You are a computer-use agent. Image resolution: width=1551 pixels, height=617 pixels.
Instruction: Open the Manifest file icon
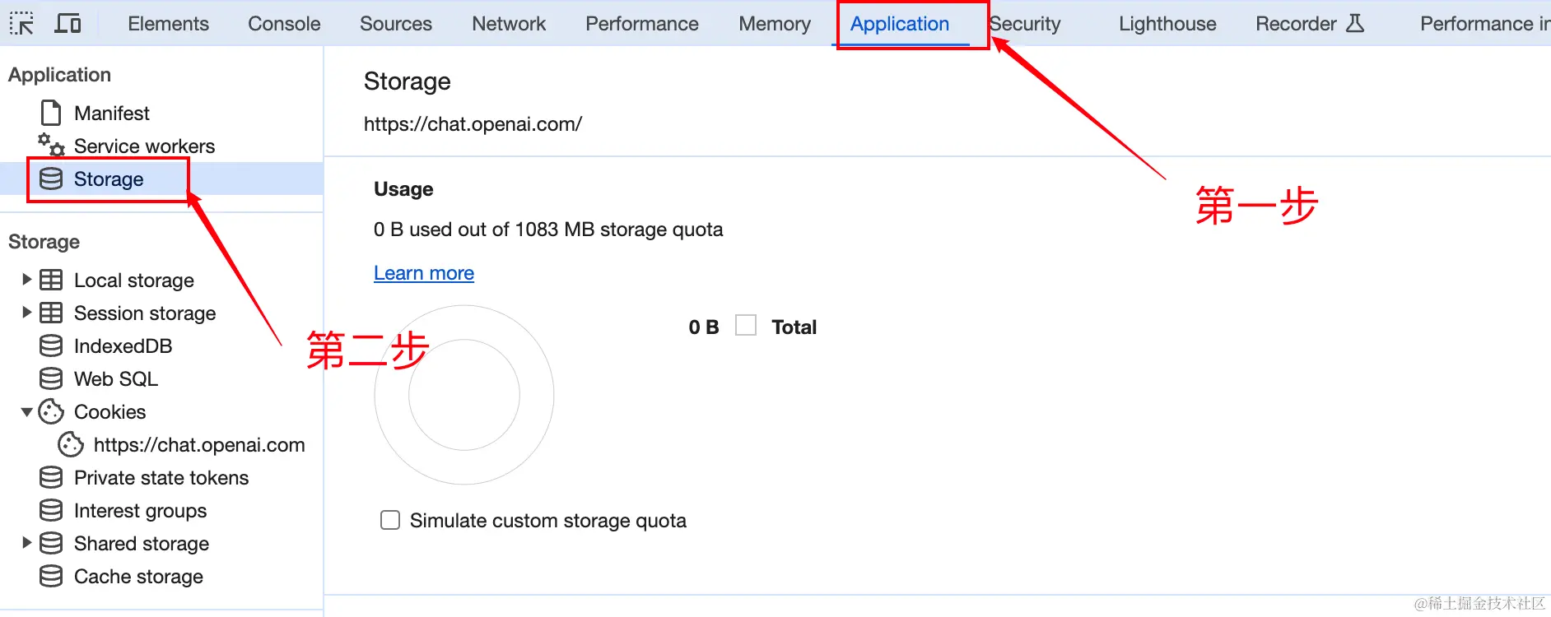51,113
